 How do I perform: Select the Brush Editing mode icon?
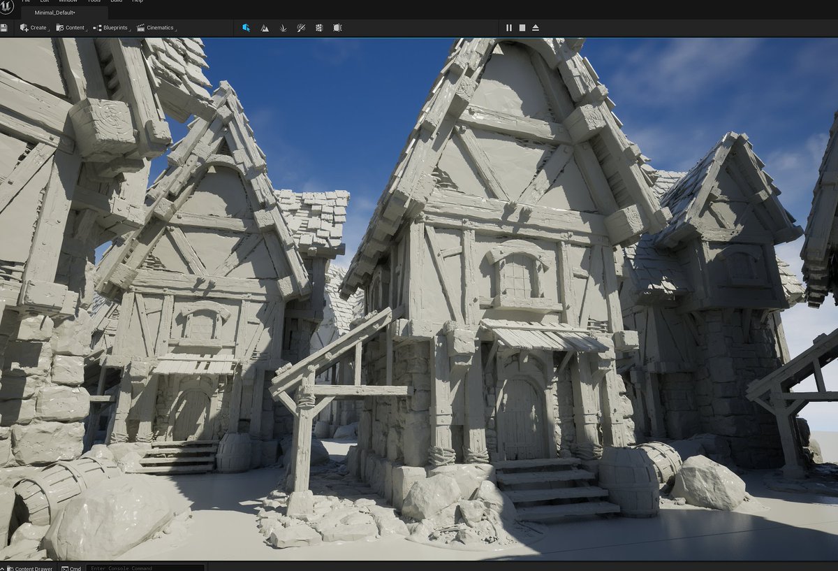click(337, 28)
